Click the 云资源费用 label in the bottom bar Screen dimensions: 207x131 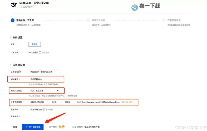click(x=78, y=127)
